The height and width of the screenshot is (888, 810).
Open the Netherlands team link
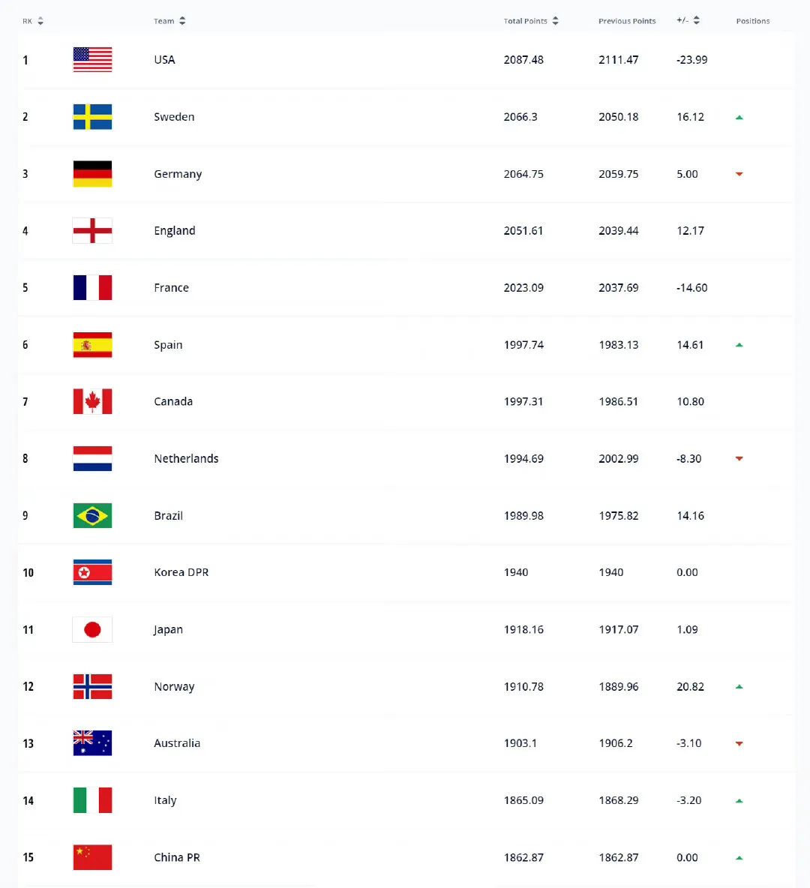tap(186, 459)
